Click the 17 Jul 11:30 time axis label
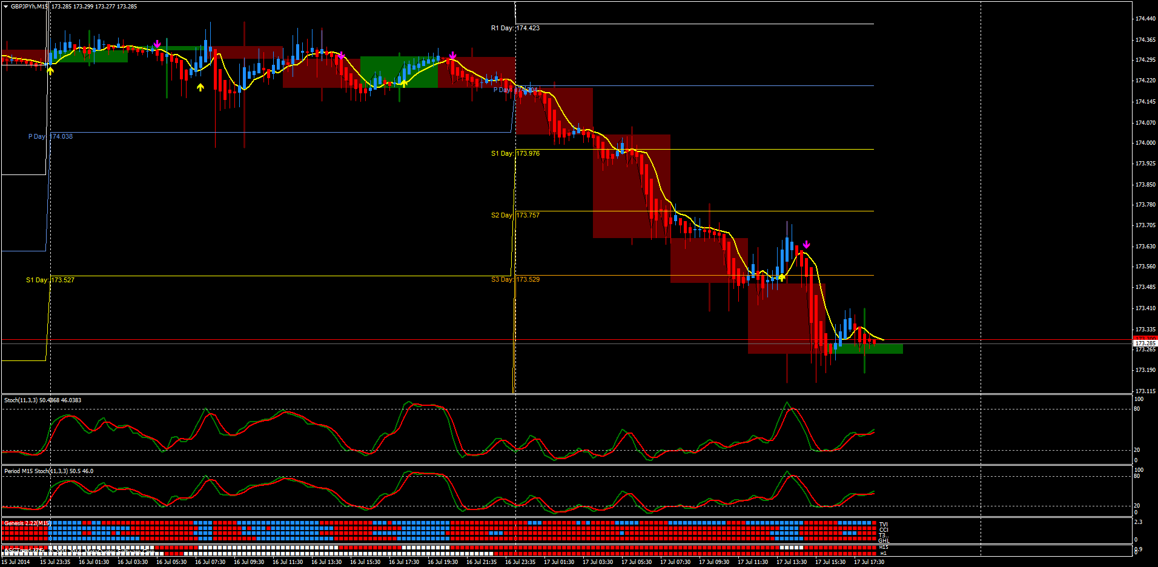 coord(753,562)
